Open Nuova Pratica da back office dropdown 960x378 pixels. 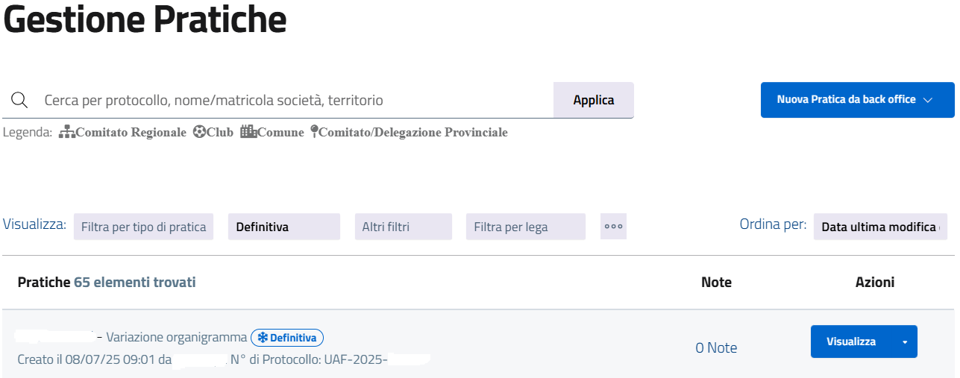pyautogui.click(x=857, y=100)
